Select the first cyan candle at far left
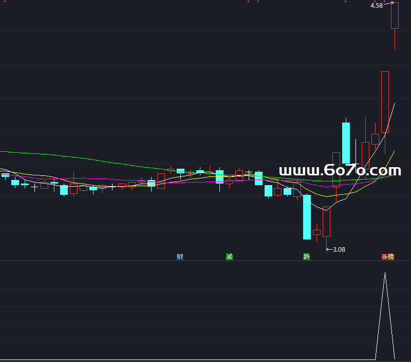This screenshot has width=411, height=362. pos(6,175)
